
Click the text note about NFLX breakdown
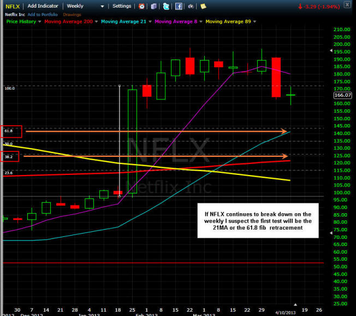[258, 220]
